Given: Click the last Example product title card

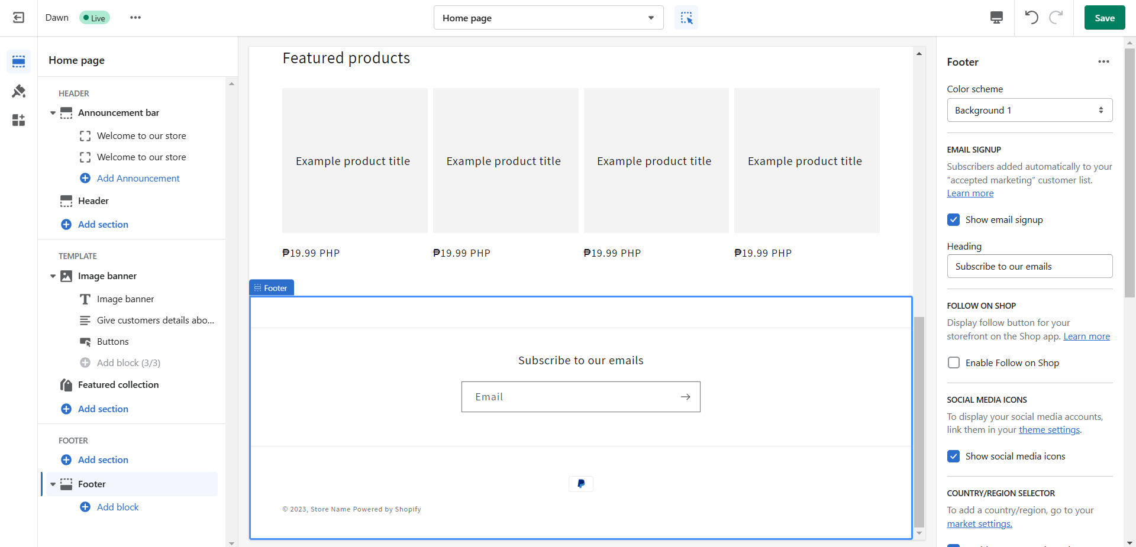Looking at the screenshot, I should 806,161.
